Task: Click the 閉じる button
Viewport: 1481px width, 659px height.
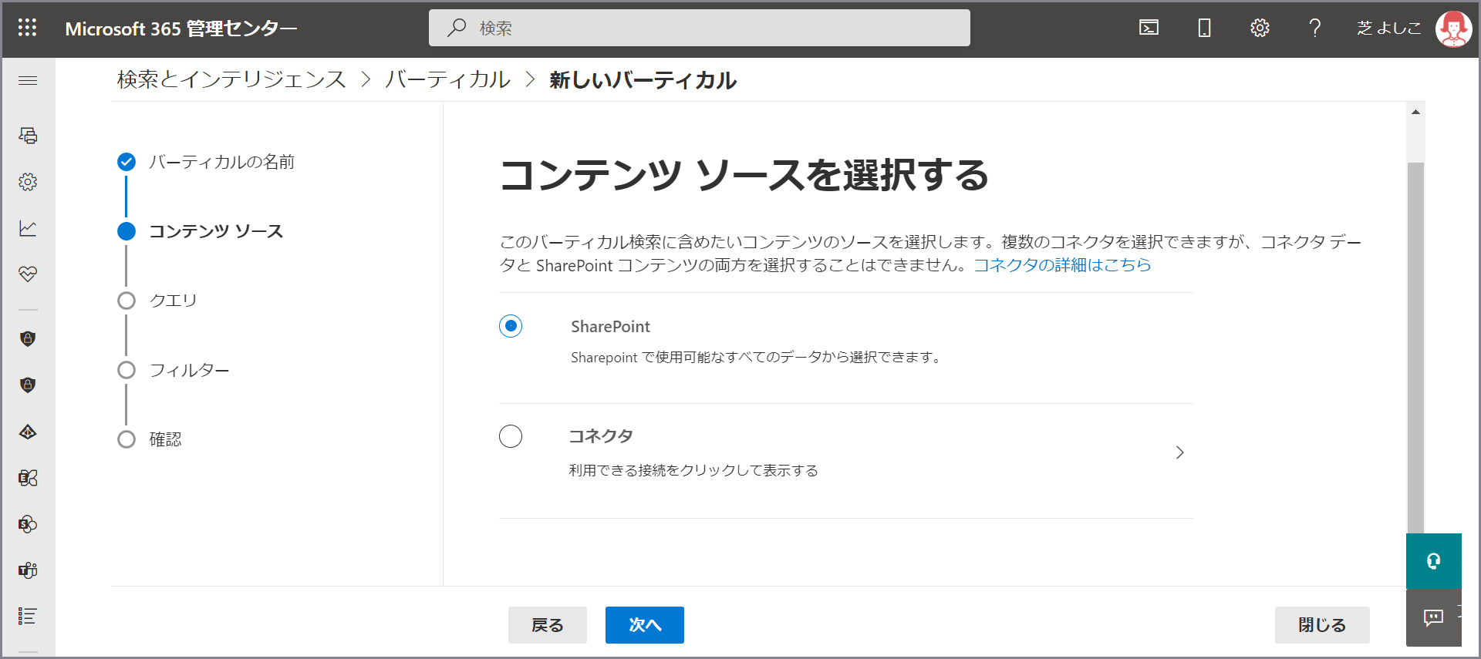Action: tap(1322, 625)
